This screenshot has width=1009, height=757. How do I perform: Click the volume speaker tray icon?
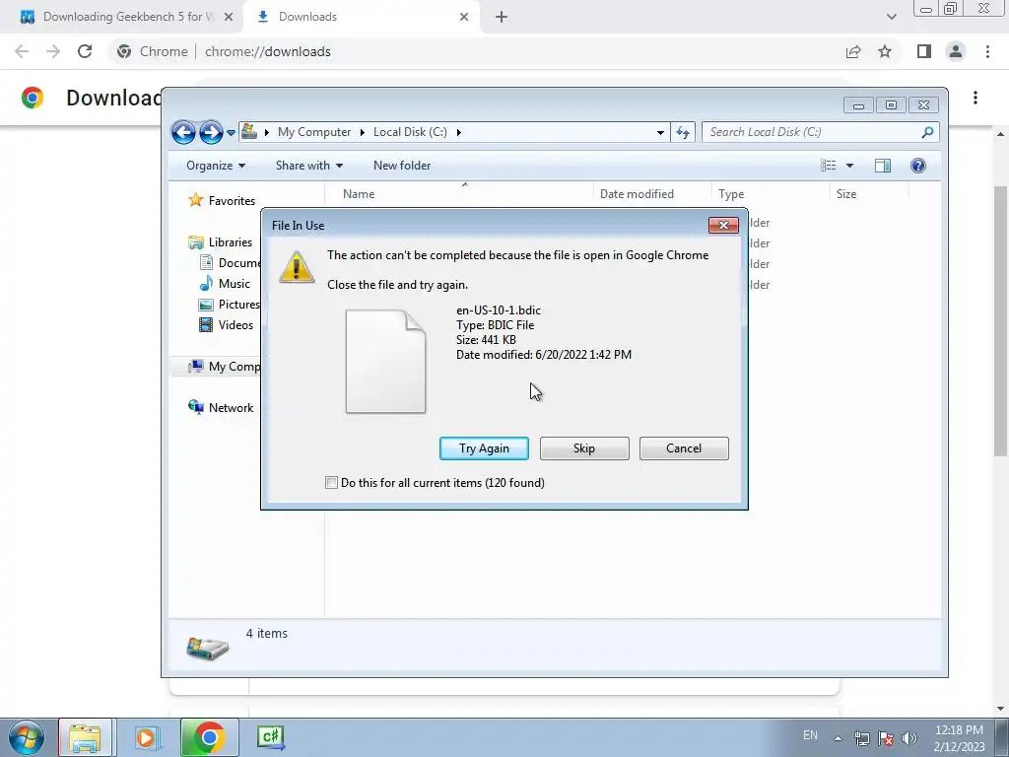[909, 738]
